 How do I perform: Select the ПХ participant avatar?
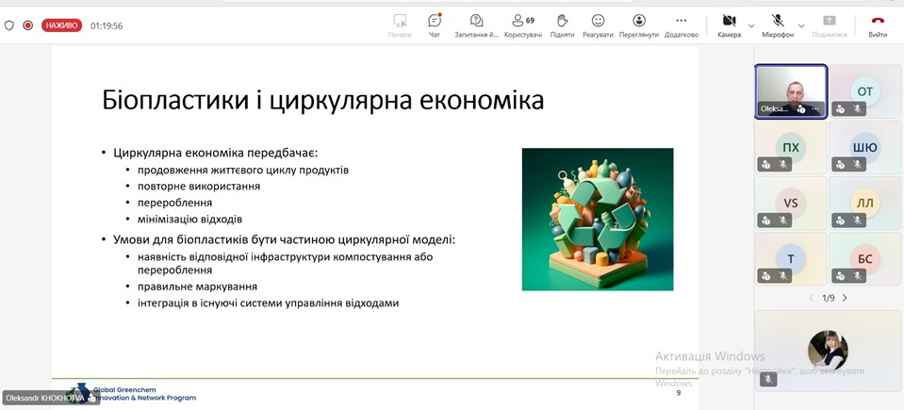click(791, 147)
